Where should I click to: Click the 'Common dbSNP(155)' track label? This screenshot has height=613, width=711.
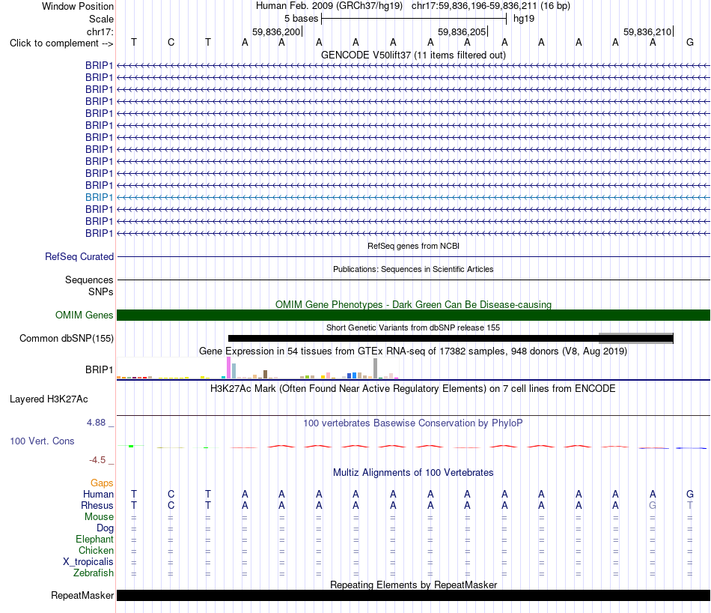[x=66, y=338]
